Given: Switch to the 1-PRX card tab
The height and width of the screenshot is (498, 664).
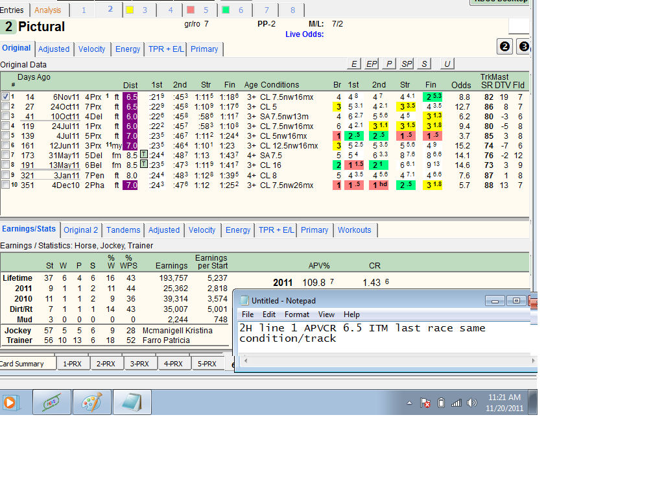Looking at the screenshot, I should pos(73,364).
